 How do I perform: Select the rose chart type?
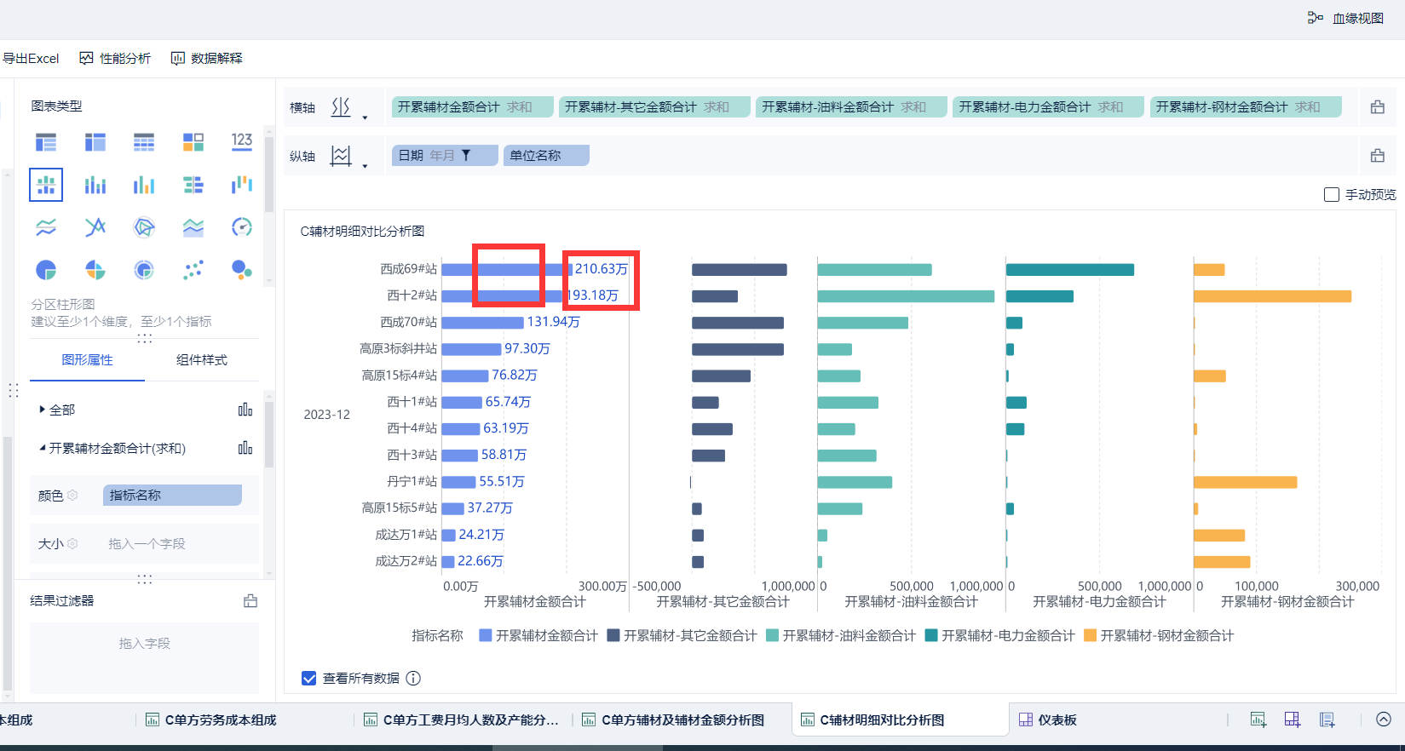pyautogui.click(x=95, y=270)
